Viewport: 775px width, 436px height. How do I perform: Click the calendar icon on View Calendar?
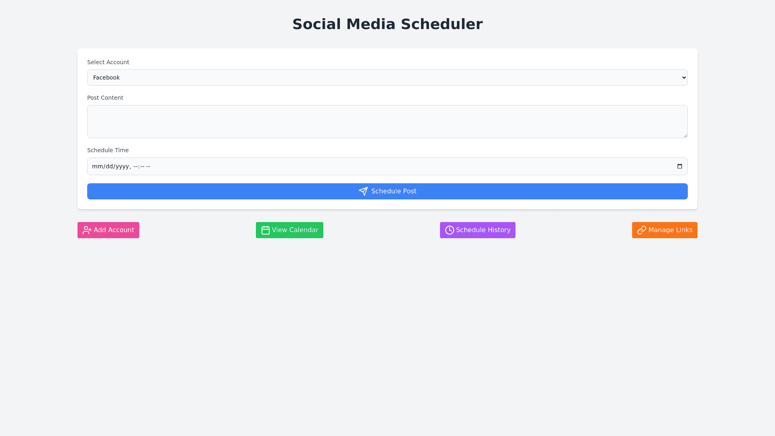[x=265, y=230]
